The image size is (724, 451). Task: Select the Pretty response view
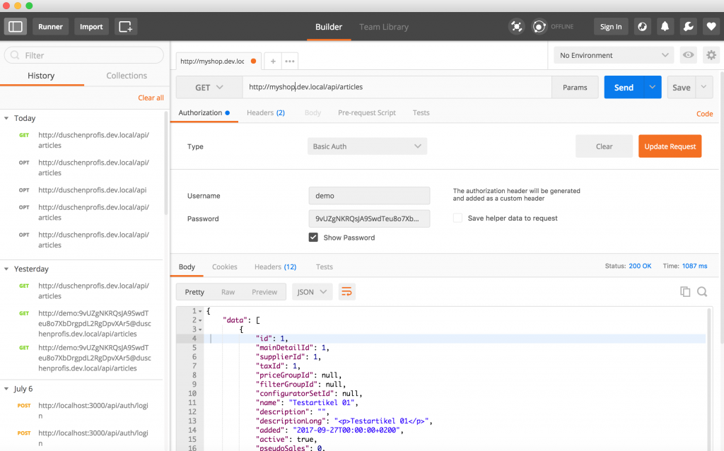click(194, 292)
